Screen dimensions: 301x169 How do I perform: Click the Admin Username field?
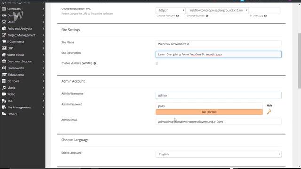point(218,95)
